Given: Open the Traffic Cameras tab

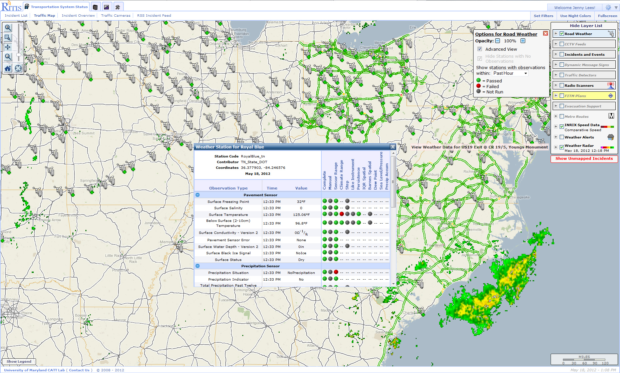Looking at the screenshot, I should (116, 15).
